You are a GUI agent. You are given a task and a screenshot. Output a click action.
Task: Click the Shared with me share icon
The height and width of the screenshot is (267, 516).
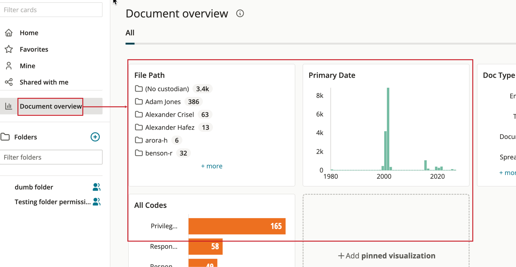click(9, 82)
